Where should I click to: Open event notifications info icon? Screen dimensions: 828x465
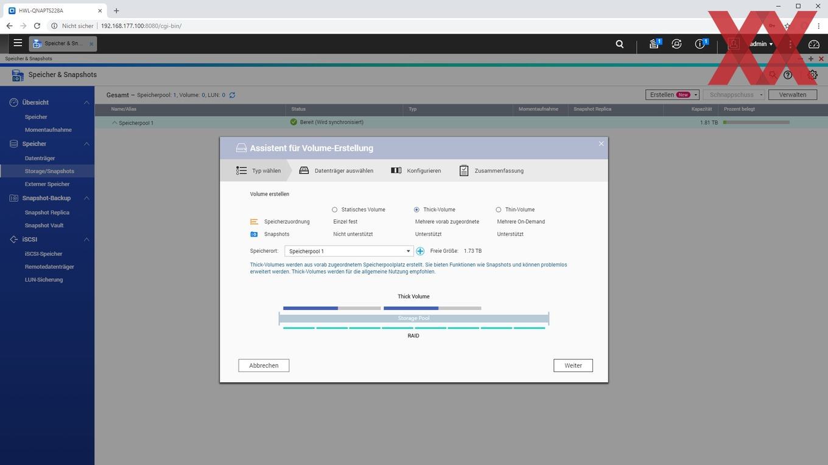701,44
